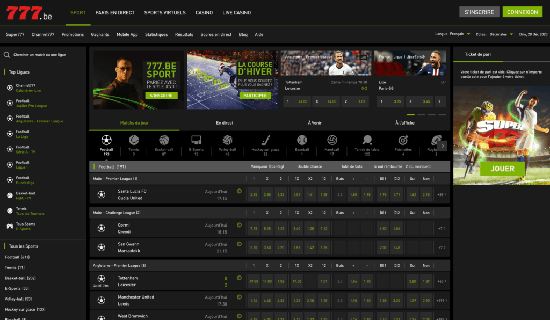Click the S'INSCRIRE header button
Image resolution: width=550 pixels, height=320 pixels.
coord(479,12)
